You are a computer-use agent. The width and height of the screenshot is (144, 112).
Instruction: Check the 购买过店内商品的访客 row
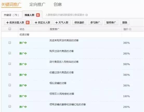[x=10, y=53]
